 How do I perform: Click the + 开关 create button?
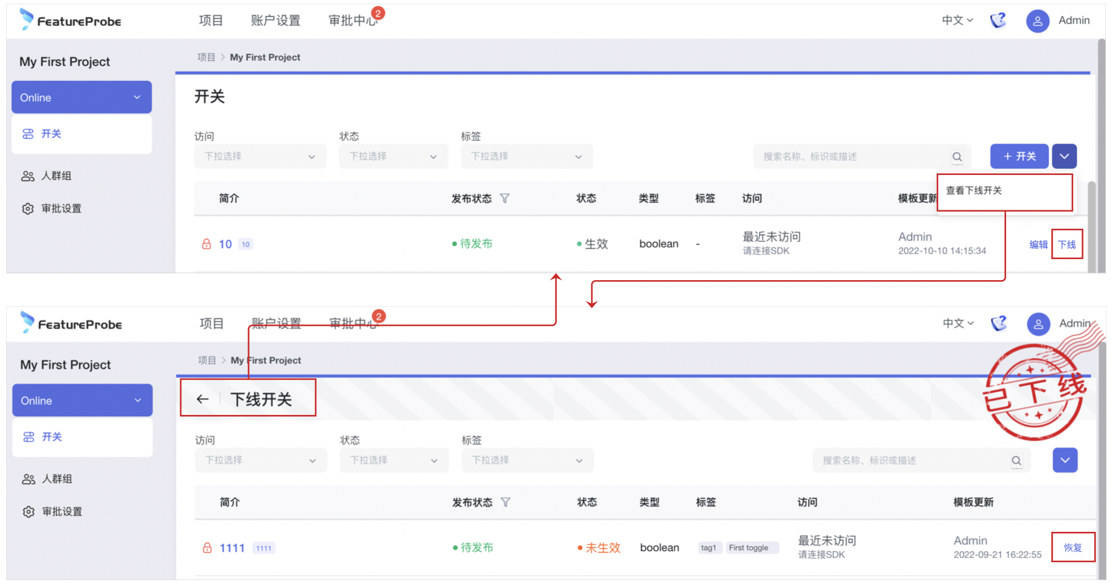1019,156
